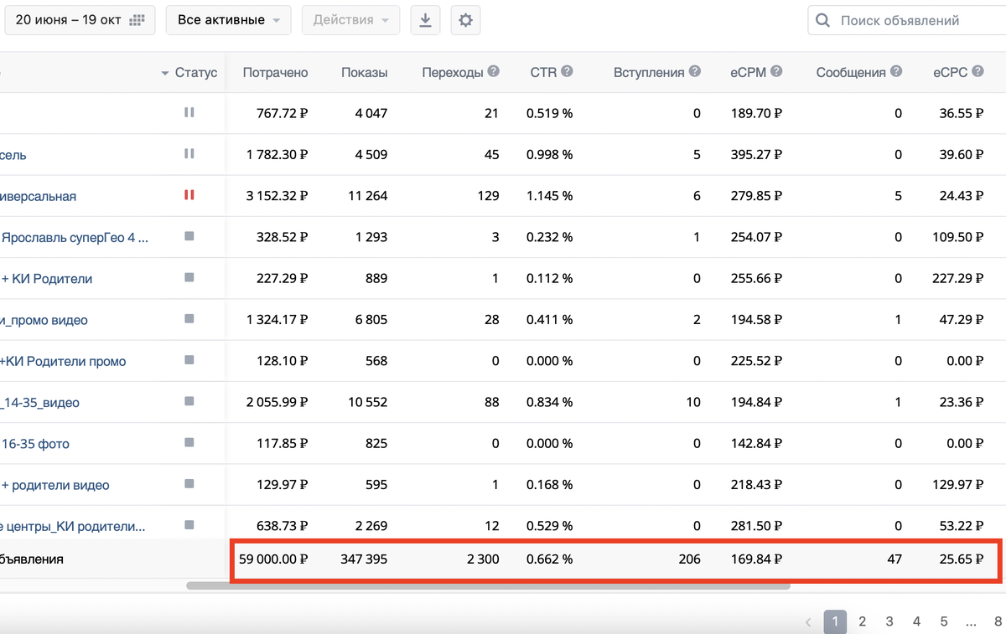Screen dimensions: 1006x634
Task: Toggle stopped status for Ярославль суперГео ad
Action: [x=189, y=236]
